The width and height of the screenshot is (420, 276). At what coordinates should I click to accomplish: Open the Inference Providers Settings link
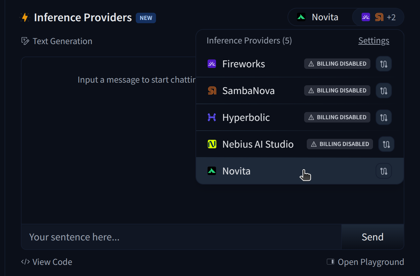point(373,40)
